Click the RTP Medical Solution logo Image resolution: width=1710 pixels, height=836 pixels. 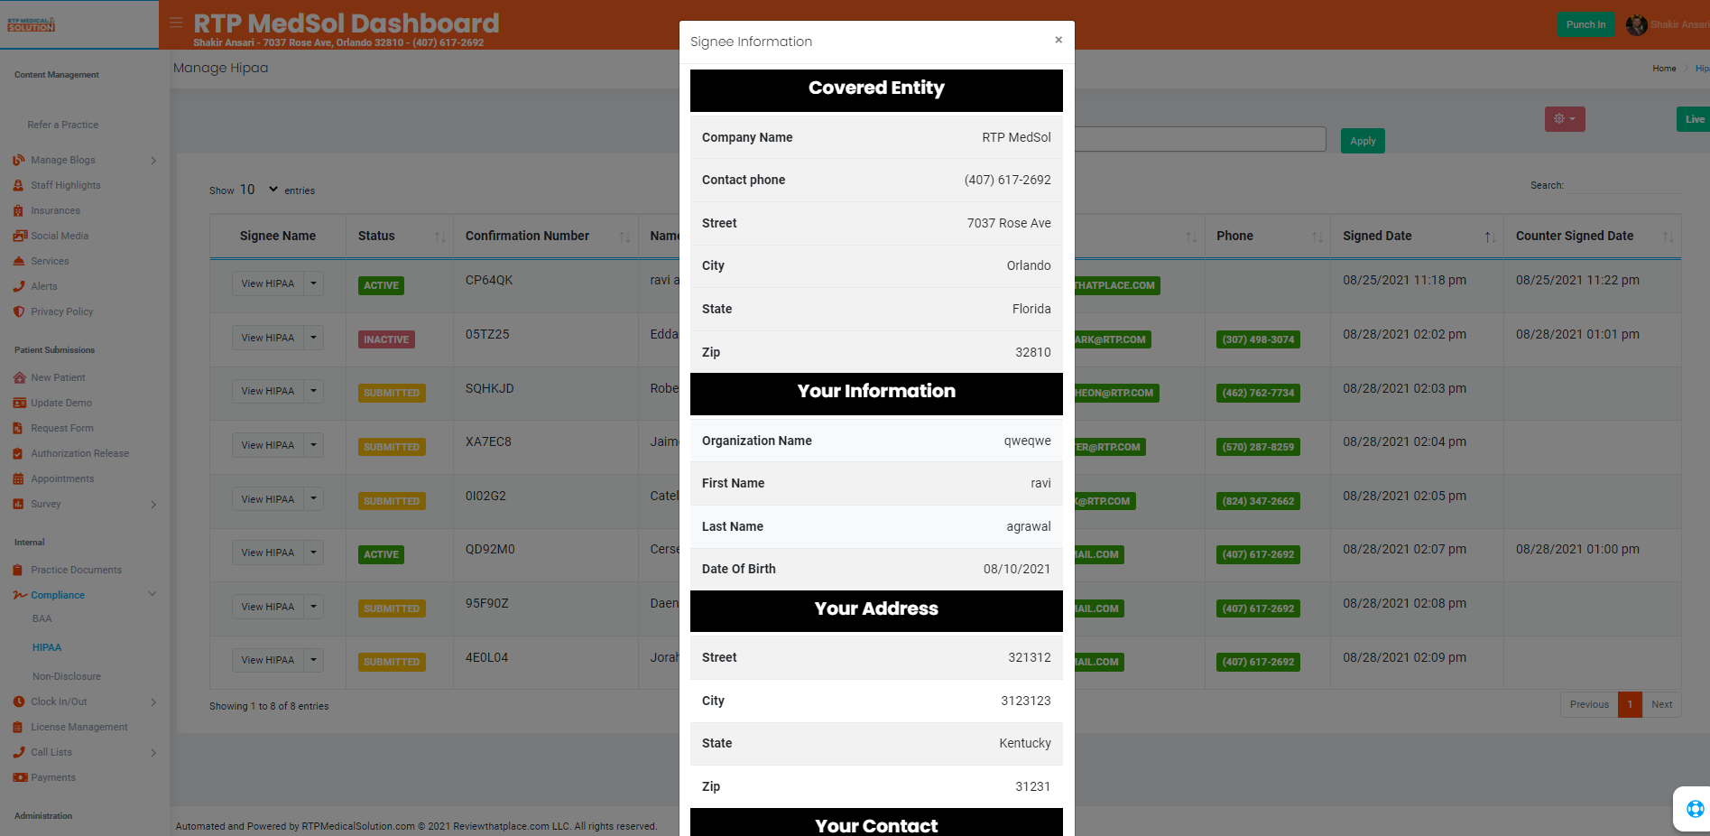coord(32,24)
